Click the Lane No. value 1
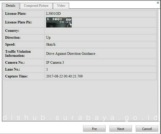The height and width of the screenshot is (134, 161). point(47,69)
